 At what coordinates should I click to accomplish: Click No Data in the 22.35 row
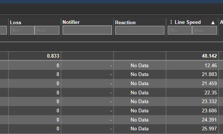140,93
